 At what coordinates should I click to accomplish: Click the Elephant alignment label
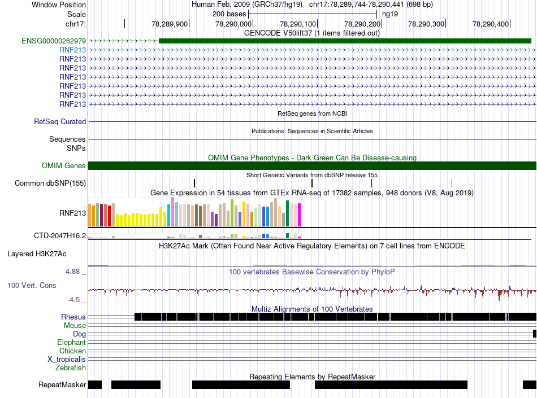click(71, 342)
